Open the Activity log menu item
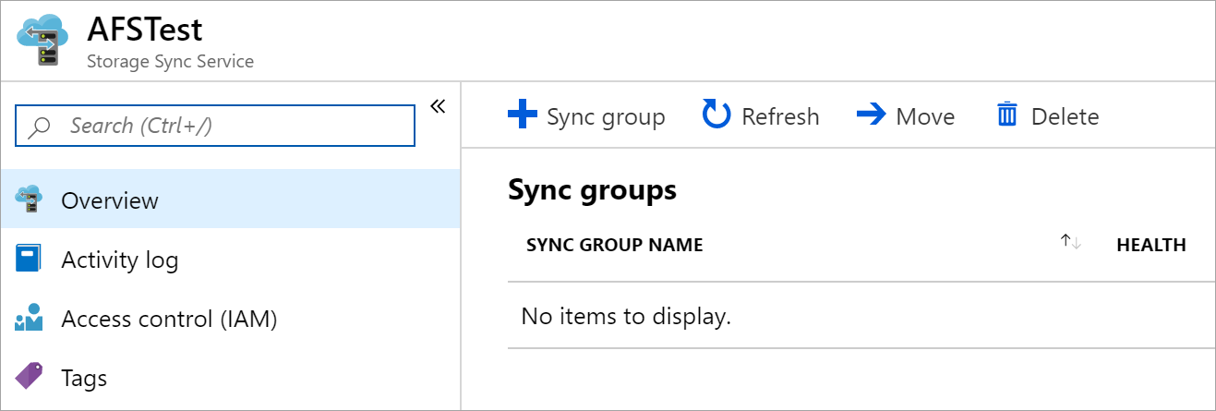Image resolution: width=1216 pixels, height=411 pixels. (x=120, y=260)
